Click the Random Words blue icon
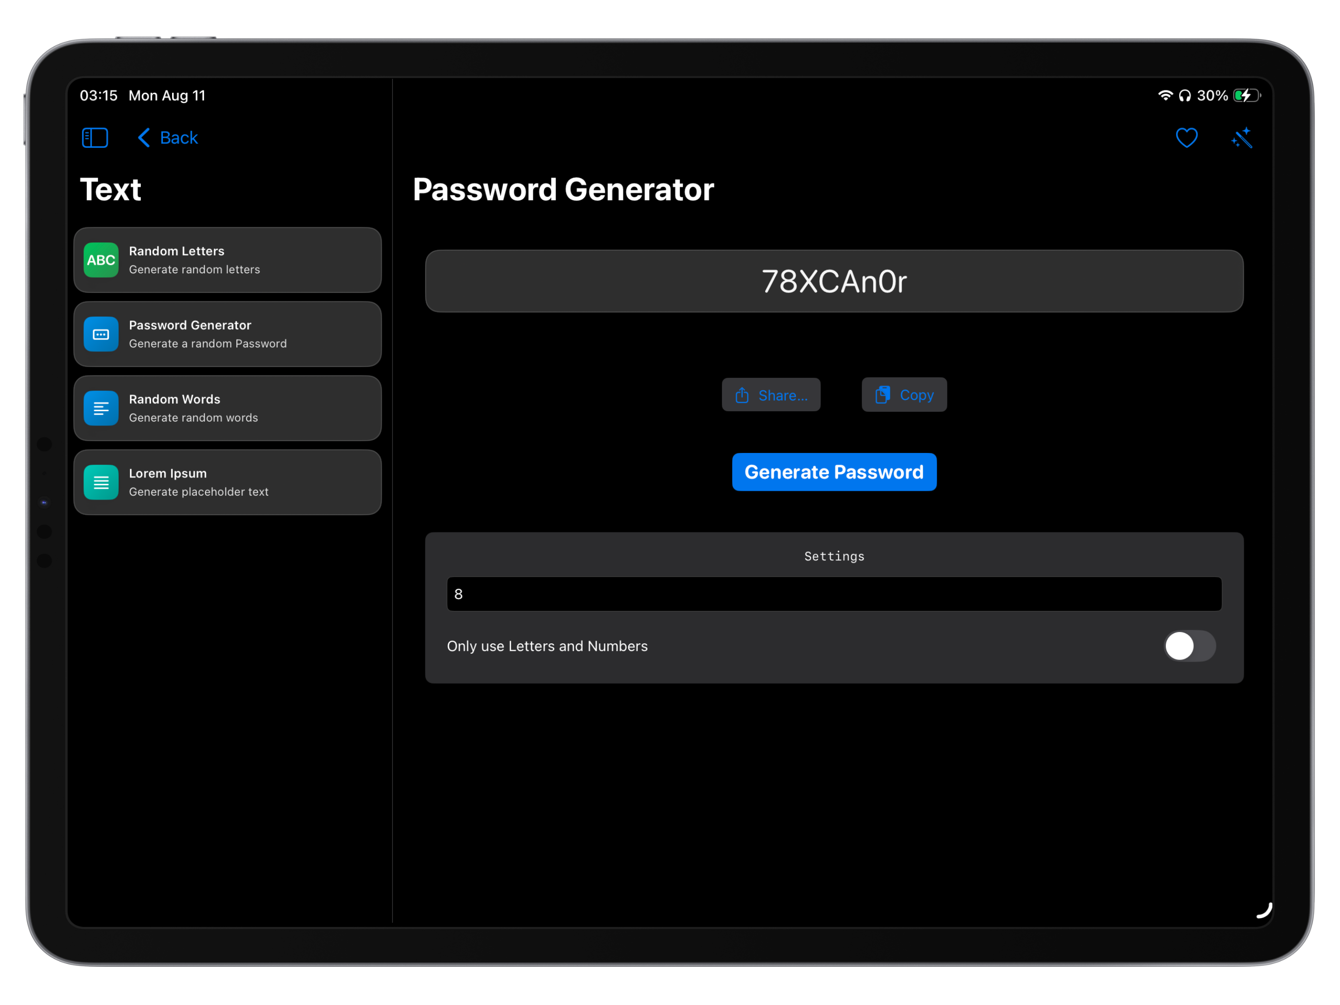 click(101, 408)
